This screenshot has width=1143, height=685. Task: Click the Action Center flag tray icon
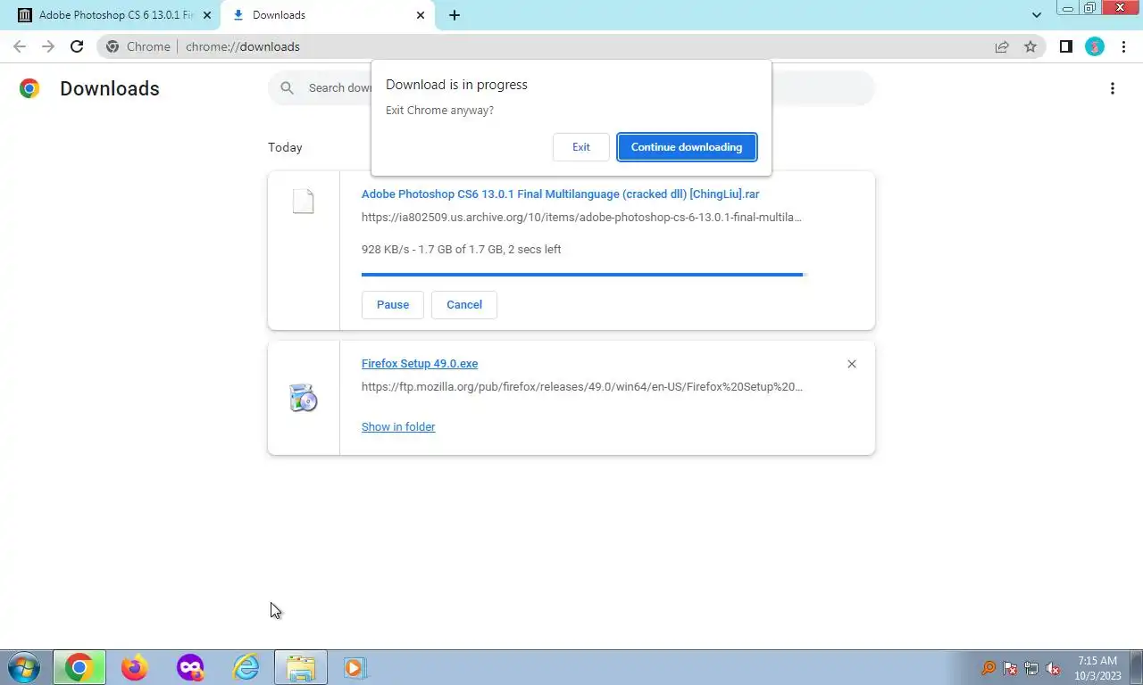point(1010,668)
